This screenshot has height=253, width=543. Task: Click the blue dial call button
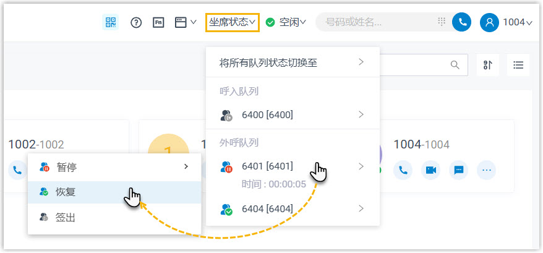461,22
